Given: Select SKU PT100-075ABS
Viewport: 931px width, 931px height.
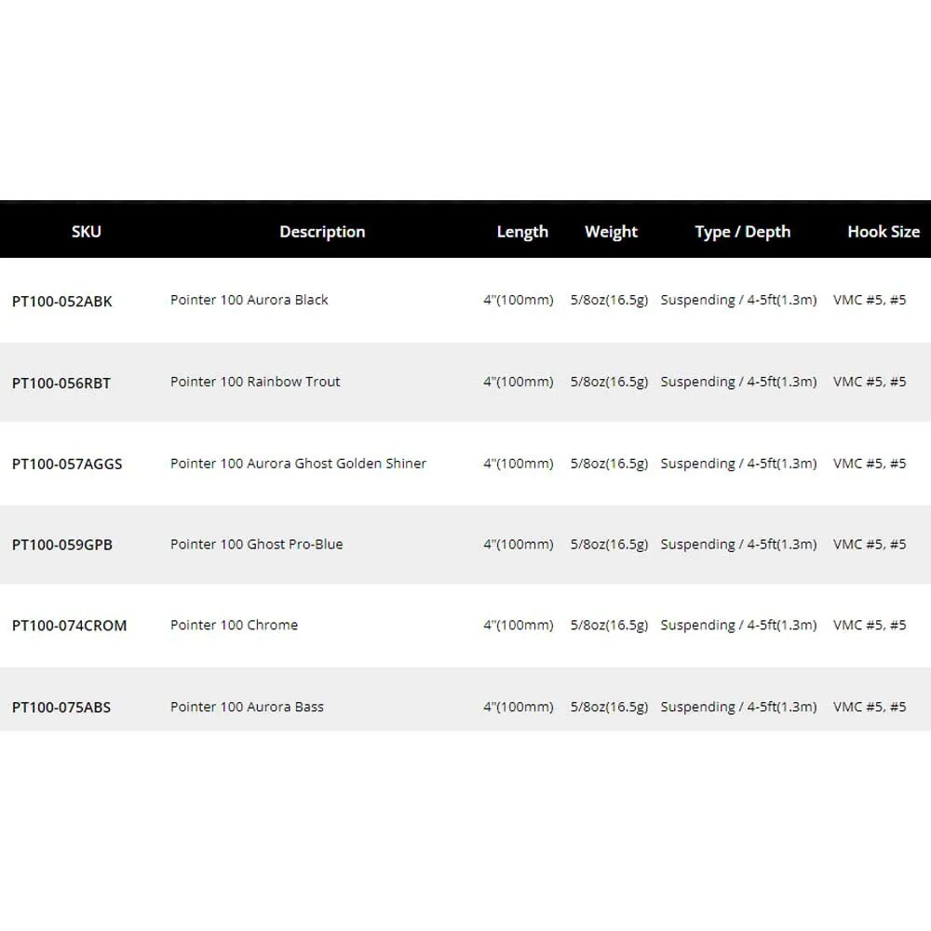Looking at the screenshot, I should coord(61,708).
